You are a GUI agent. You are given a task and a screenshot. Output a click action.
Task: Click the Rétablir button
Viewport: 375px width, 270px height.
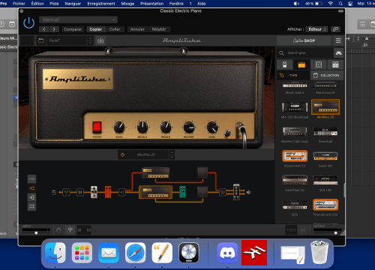pos(159,29)
